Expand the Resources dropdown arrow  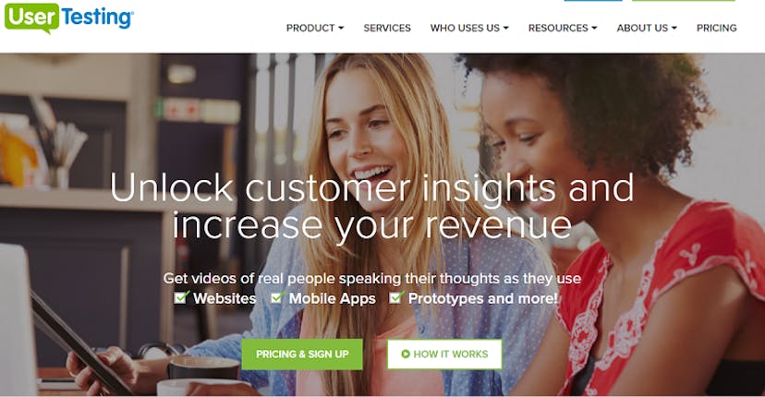pyautogui.click(x=594, y=29)
